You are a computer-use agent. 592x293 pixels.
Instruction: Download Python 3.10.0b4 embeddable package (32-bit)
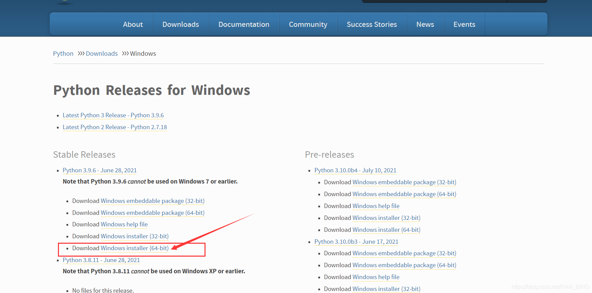pos(404,182)
